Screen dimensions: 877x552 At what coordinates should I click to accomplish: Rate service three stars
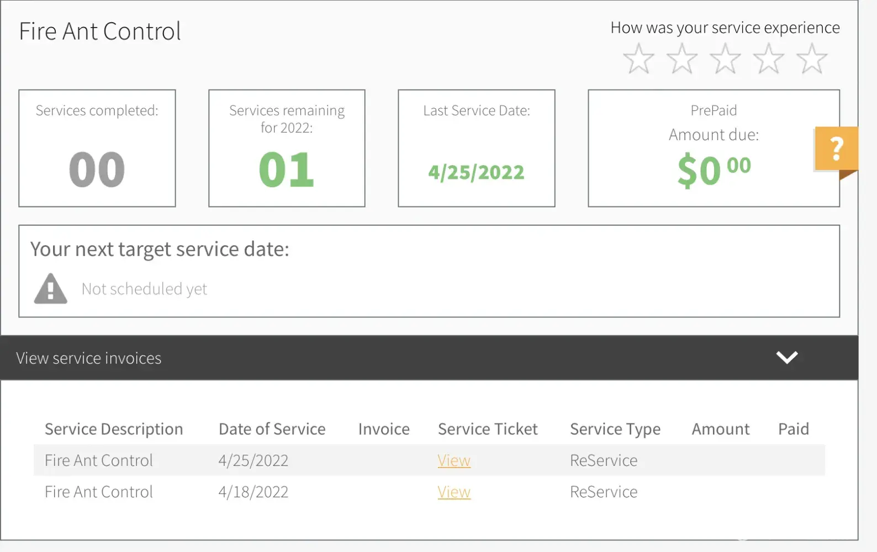725,59
